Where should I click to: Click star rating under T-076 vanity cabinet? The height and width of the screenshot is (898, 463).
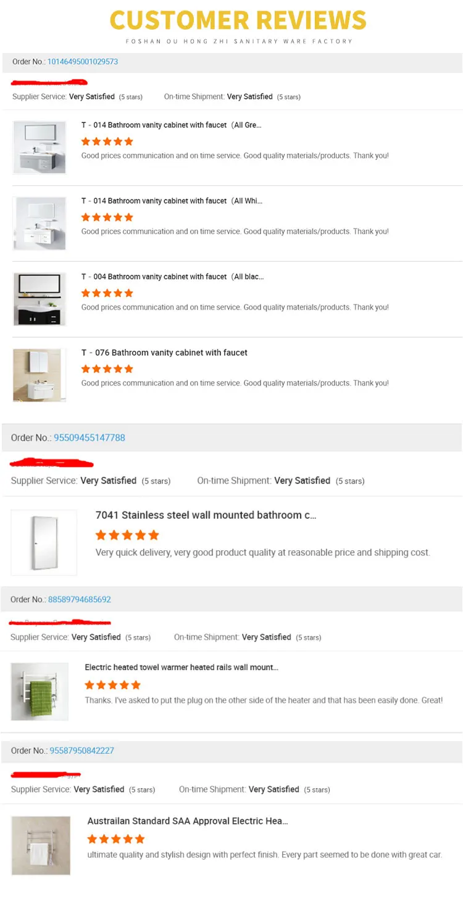(x=107, y=369)
